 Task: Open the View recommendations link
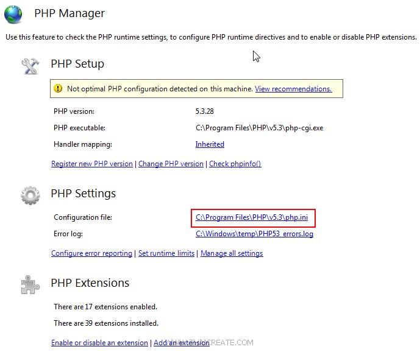(x=293, y=89)
